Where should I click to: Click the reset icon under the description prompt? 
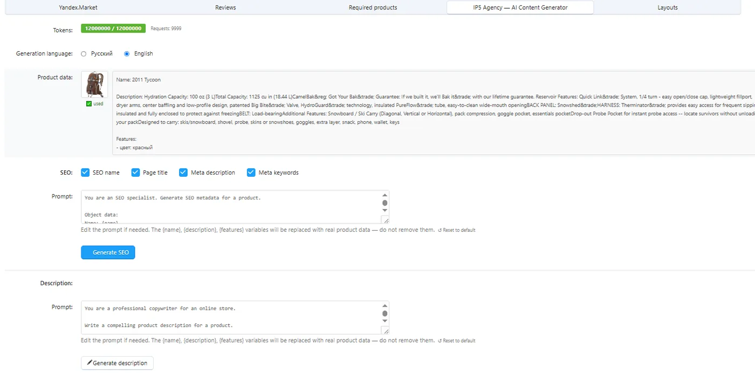coord(440,341)
